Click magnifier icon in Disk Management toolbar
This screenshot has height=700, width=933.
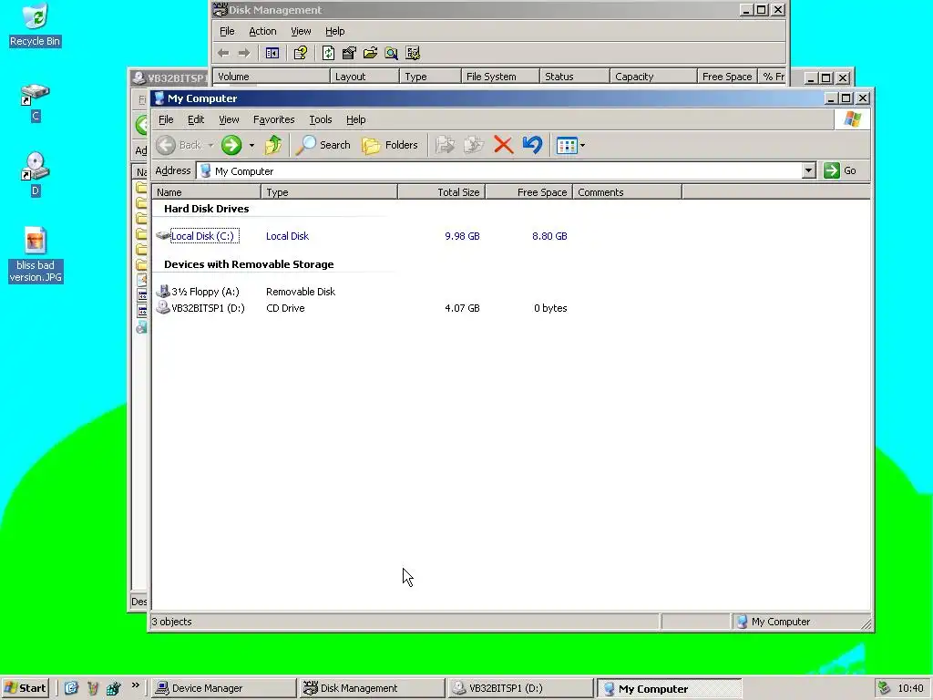tap(391, 53)
